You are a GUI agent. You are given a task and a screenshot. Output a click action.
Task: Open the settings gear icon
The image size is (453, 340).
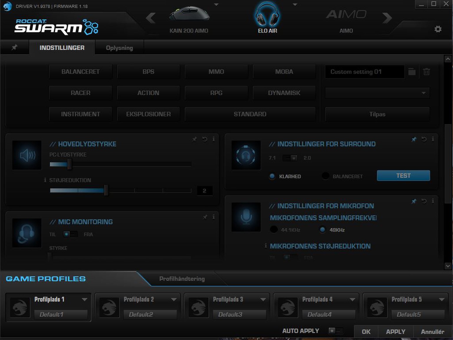tap(438, 29)
